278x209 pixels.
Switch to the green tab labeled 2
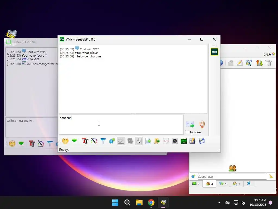point(196,184)
